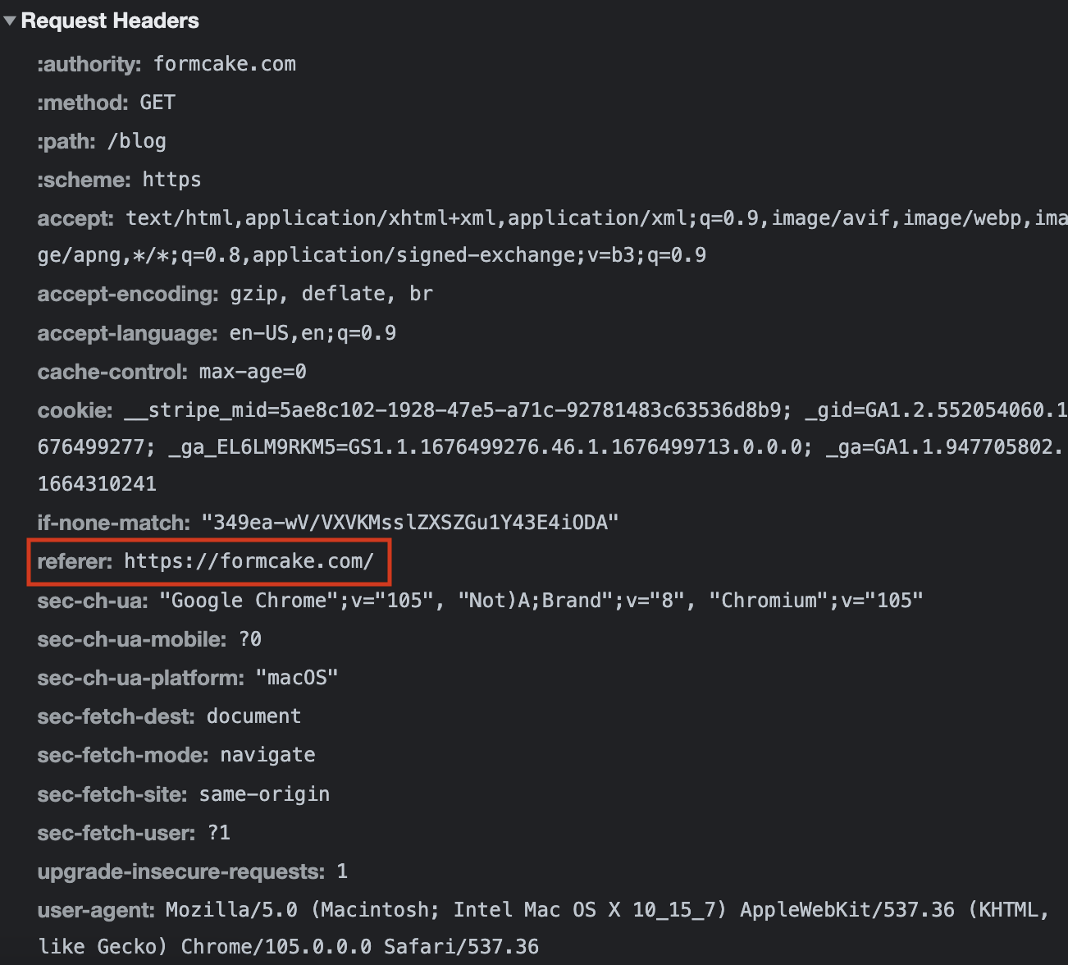The image size is (1068, 965).
Task: Click the https scheme value
Action: coord(171,180)
